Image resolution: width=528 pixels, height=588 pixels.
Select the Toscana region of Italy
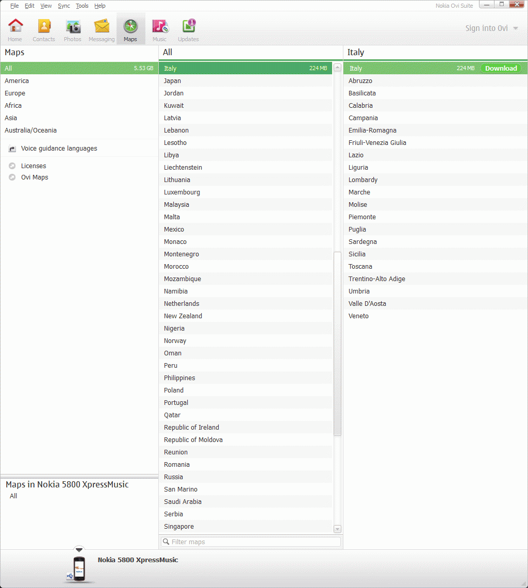360,267
